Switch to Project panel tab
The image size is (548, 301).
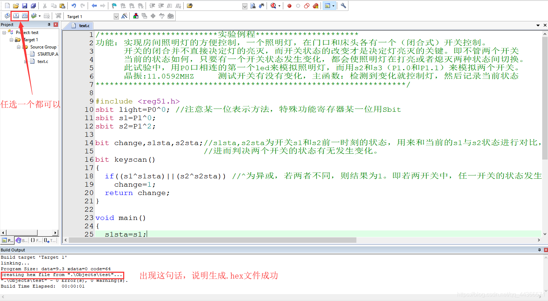pos(7,240)
